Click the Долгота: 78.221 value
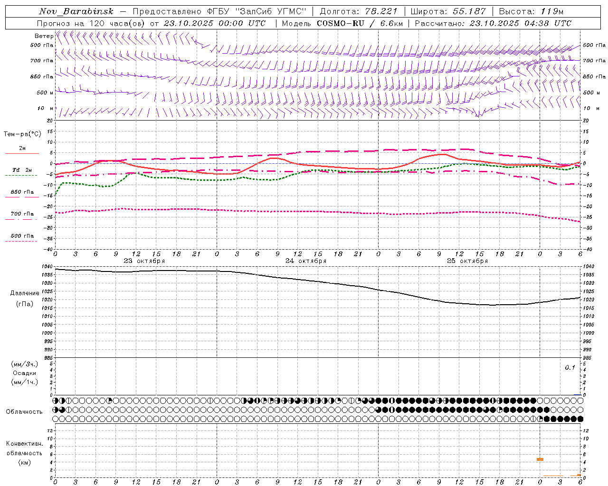This screenshot has width=608, height=486. [359, 11]
